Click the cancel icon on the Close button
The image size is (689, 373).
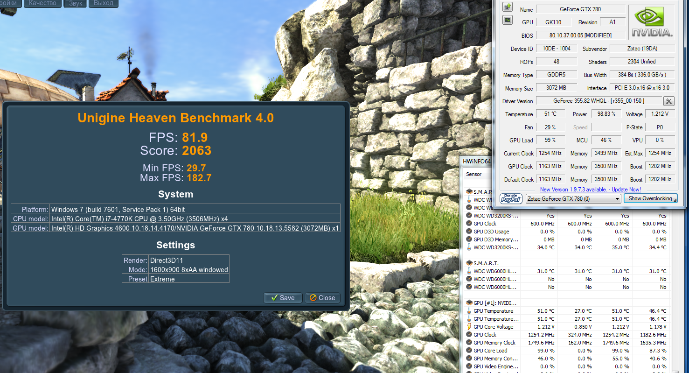coord(313,298)
